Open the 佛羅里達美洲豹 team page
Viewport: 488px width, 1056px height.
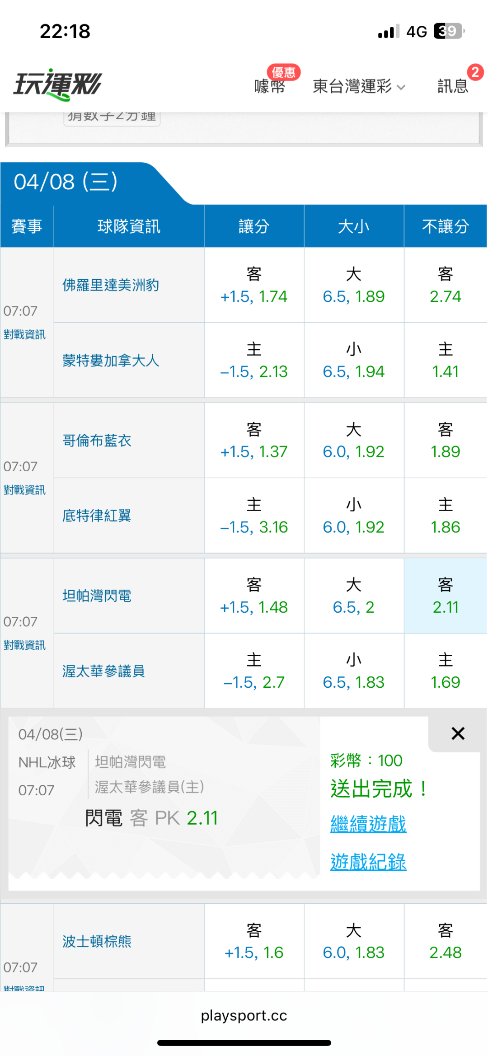click(x=111, y=285)
